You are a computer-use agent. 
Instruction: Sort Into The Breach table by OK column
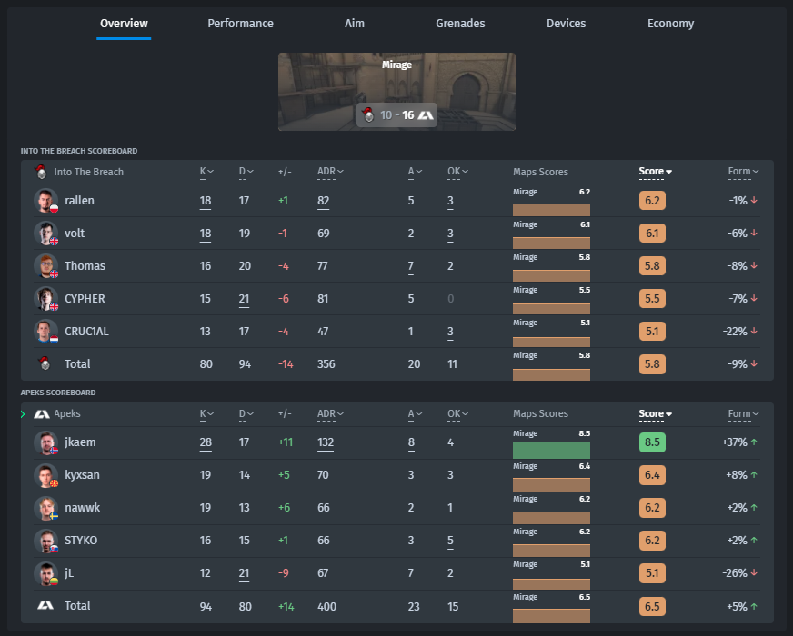click(x=457, y=172)
